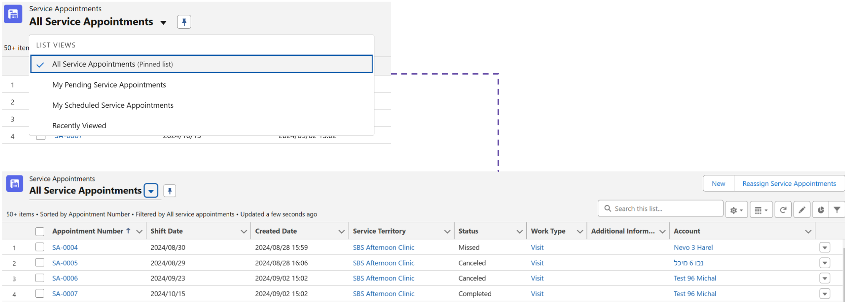The width and height of the screenshot is (845, 306).
Task: Open appointment SA-0005 link
Action: (x=65, y=263)
